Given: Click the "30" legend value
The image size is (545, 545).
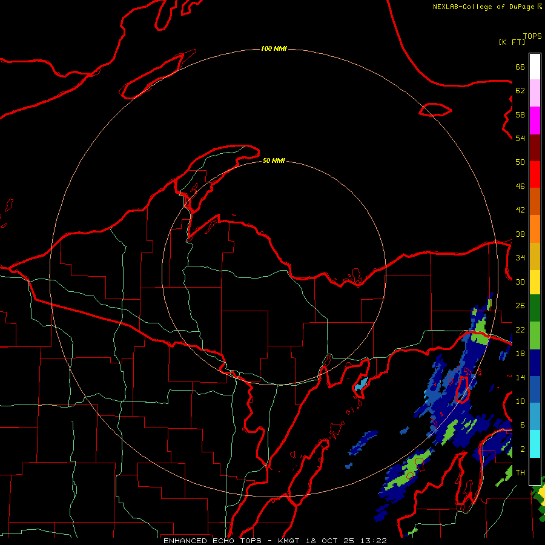Looking at the screenshot, I should coord(520,282).
